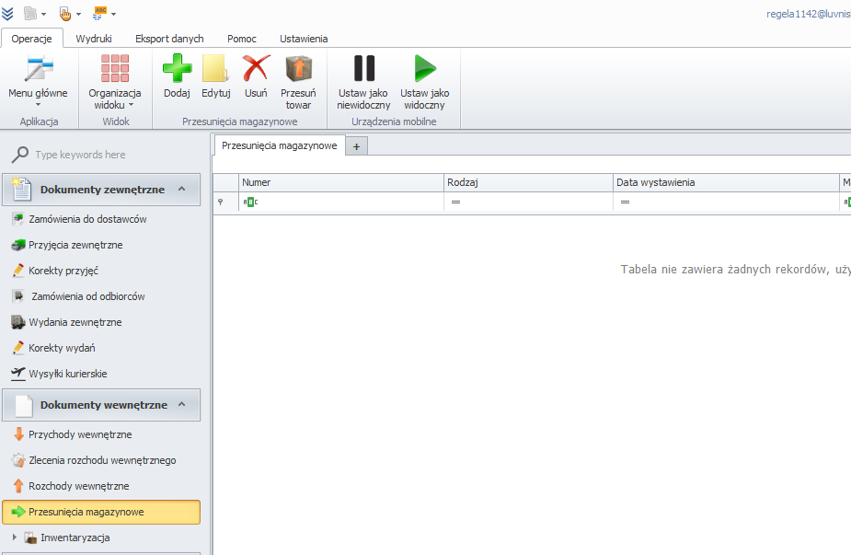
Task: Click the Przesuń towar box icon
Action: (298, 68)
